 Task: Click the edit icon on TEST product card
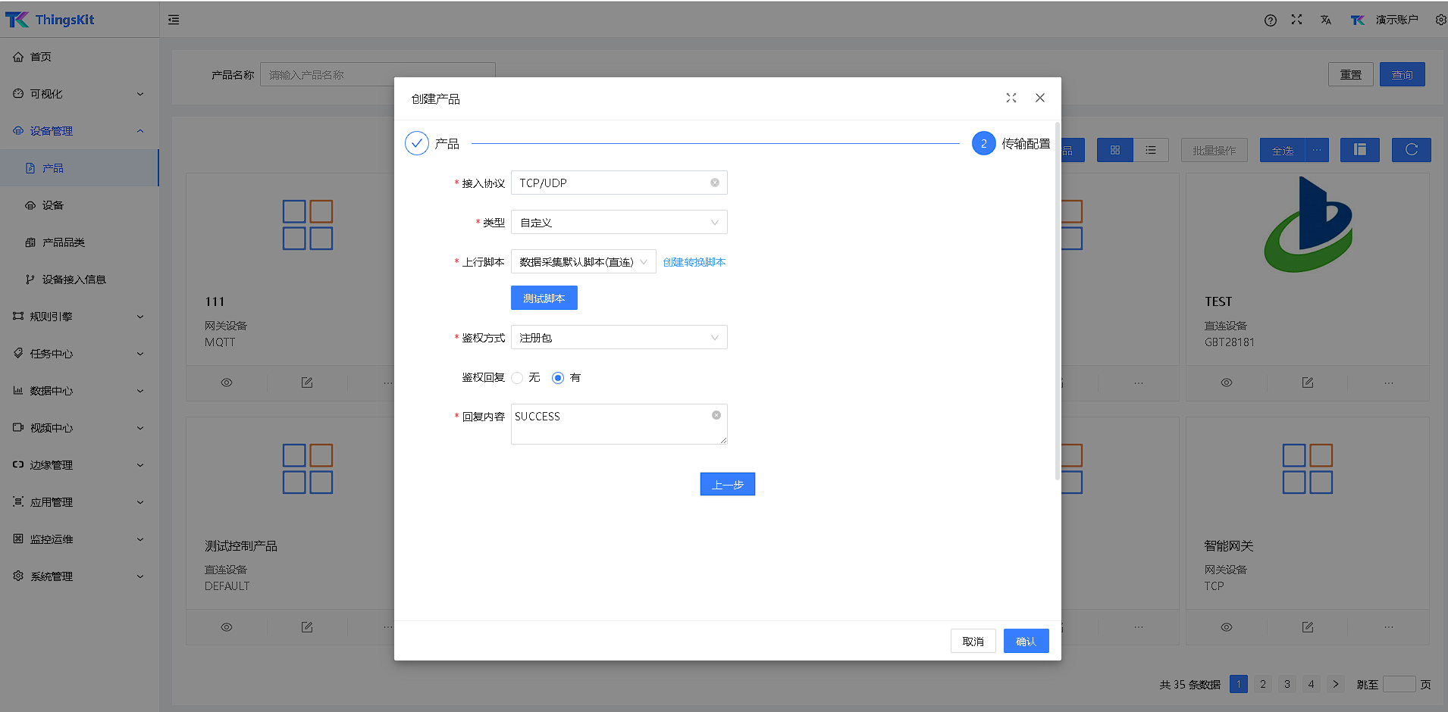click(x=1307, y=383)
